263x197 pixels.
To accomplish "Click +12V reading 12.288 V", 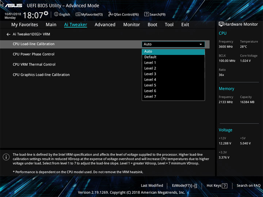I will (x=225, y=143).
